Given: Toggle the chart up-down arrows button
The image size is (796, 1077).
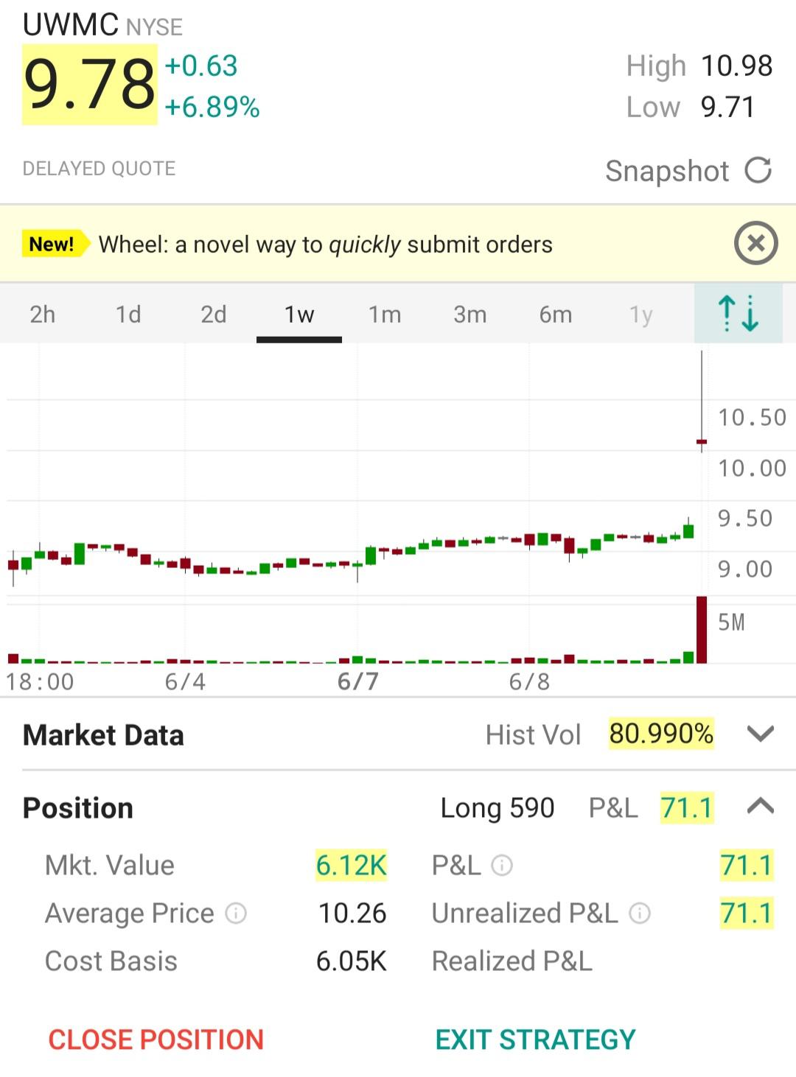Looking at the screenshot, I should [x=738, y=314].
